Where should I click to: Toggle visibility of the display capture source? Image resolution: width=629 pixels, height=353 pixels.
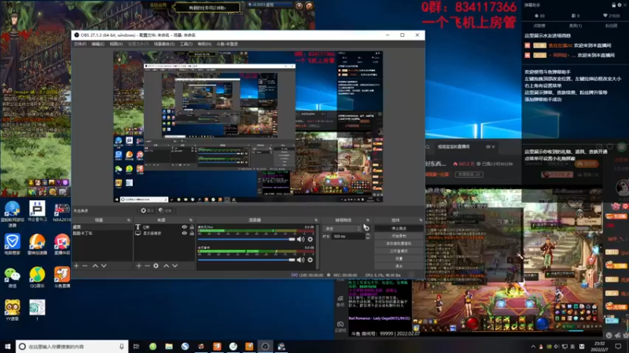pos(185,233)
